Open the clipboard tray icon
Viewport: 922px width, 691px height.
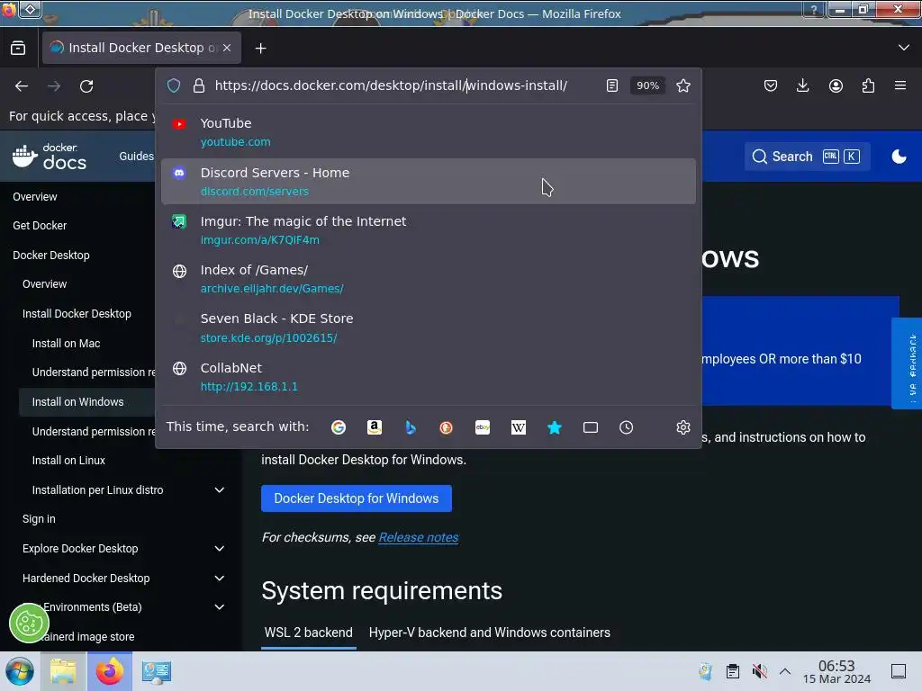coord(733,671)
